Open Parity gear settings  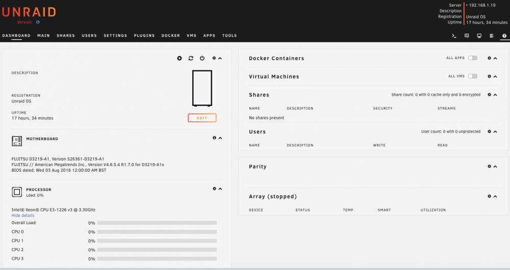489,167
